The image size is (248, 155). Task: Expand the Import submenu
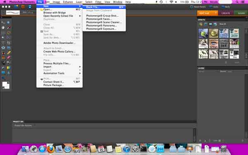[60, 67]
